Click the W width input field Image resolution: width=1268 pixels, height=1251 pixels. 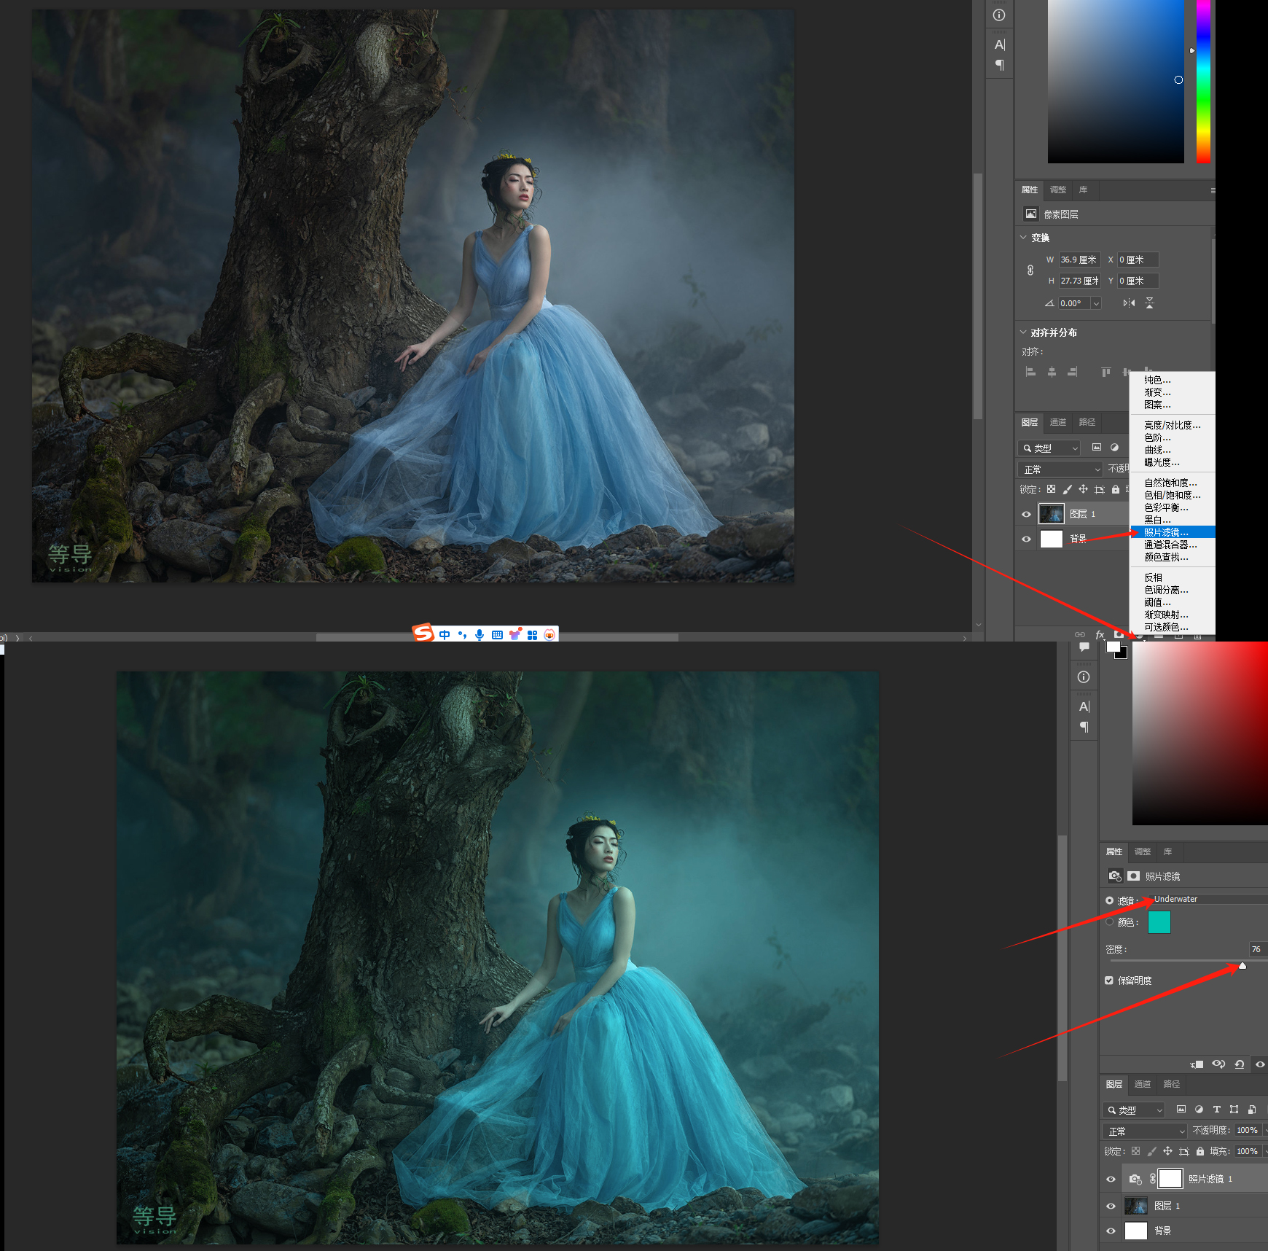1079,260
